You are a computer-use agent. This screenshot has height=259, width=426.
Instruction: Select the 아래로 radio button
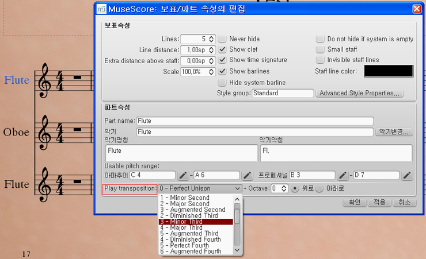[x=319, y=188]
